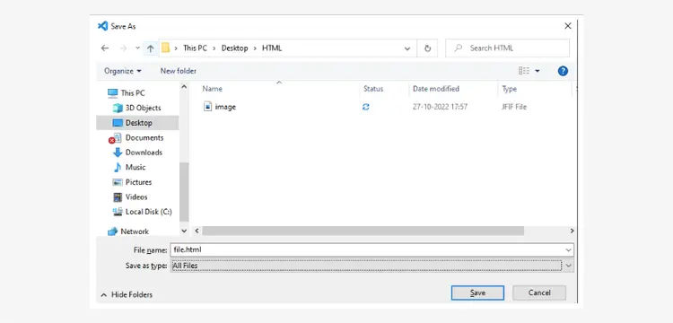Screen dimensions: 673x323
Task: Open the Organize menu
Action: coord(123,71)
